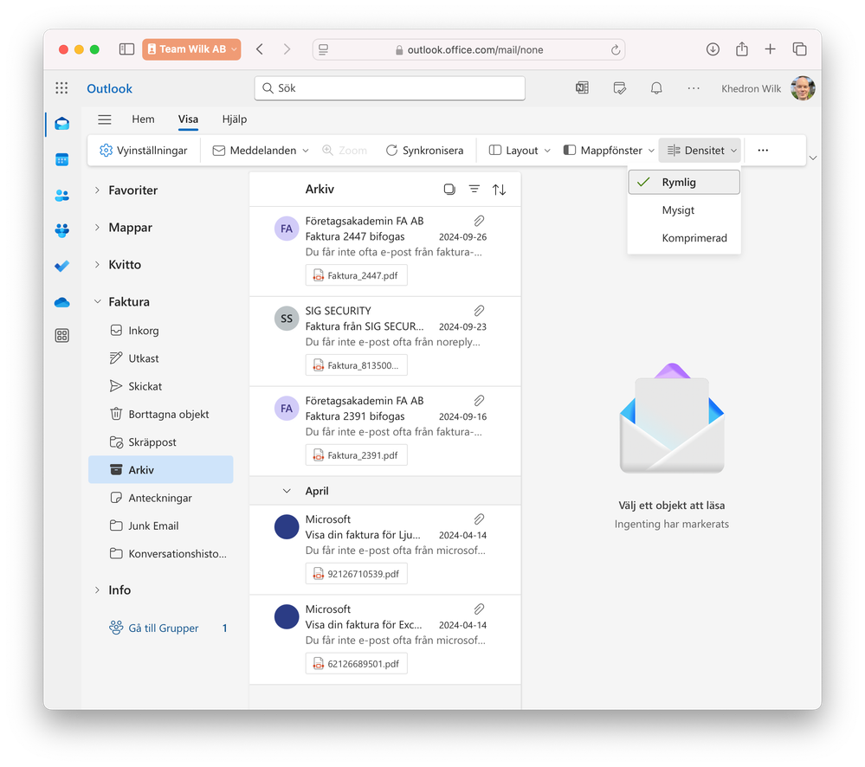Open the Layout dropdown
Image resolution: width=865 pixels, height=767 pixels.
(x=520, y=151)
